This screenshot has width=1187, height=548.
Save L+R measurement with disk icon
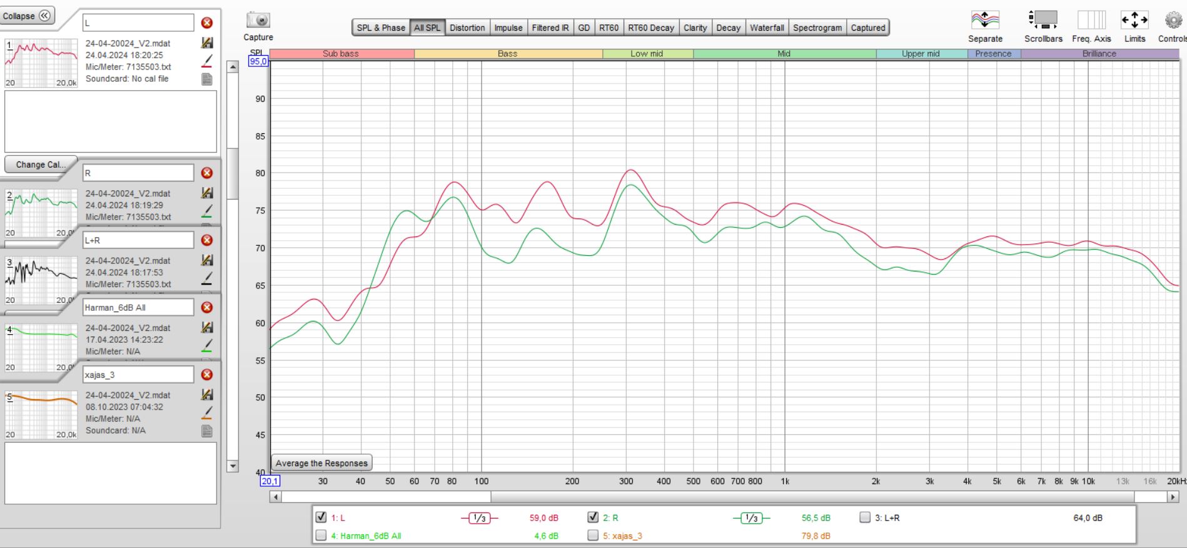click(x=207, y=260)
